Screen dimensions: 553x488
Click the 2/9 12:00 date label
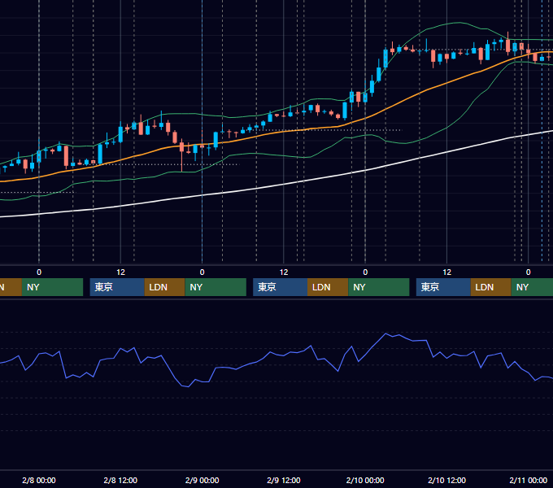[x=284, y=480]
